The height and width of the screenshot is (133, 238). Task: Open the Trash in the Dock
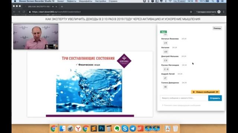click(x=176, y=129)
